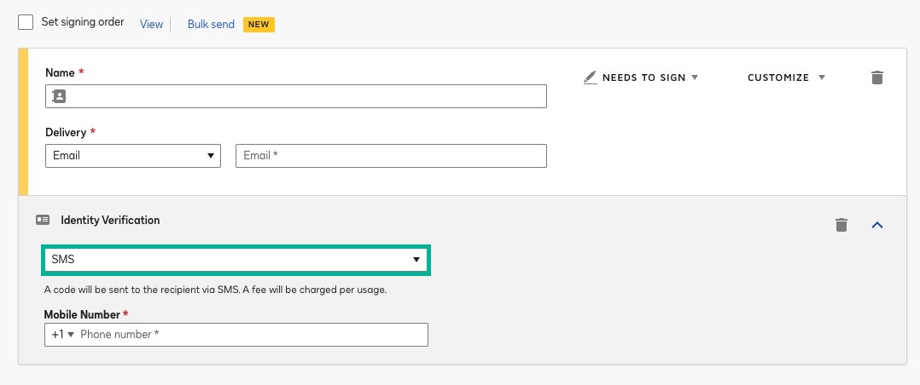Click the address book icon in Name field
Screen dimensions: 920x385
(58, 96)
